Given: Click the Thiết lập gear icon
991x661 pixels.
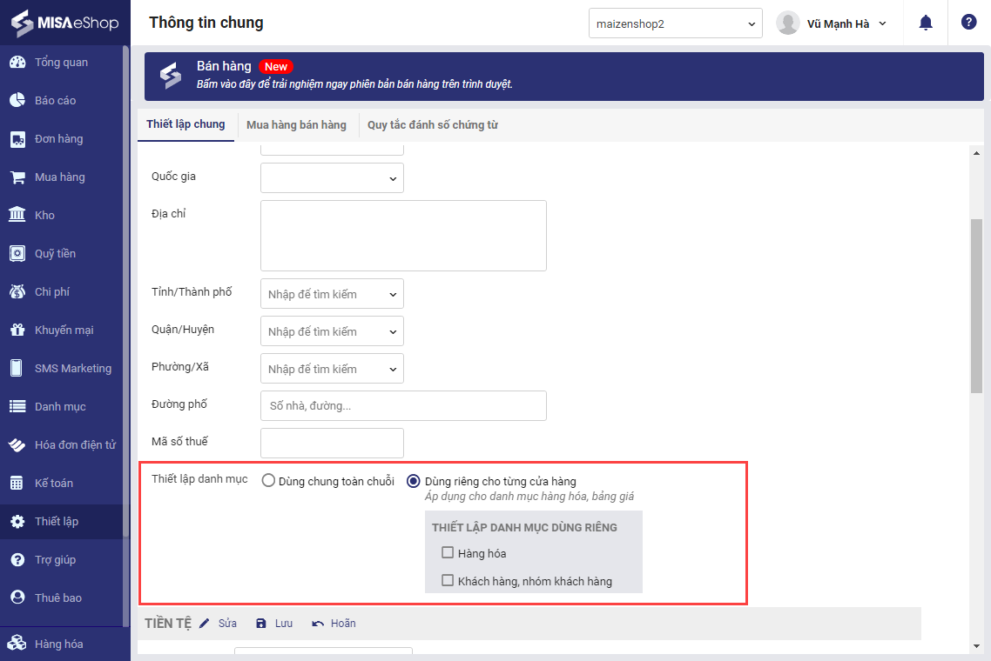Looking at the screenshot, I should pyautogui.click(x=17, y=521).
